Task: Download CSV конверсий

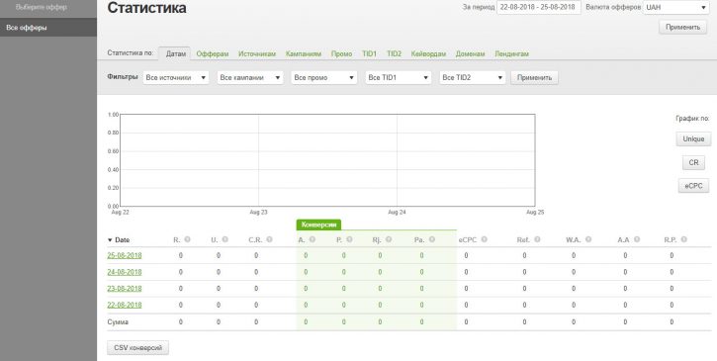Action: [137, 348]
